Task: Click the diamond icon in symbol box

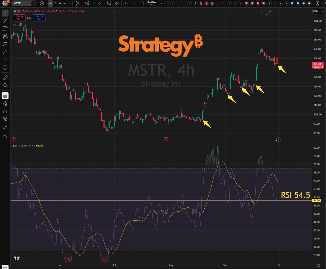Action: point(34,3)
